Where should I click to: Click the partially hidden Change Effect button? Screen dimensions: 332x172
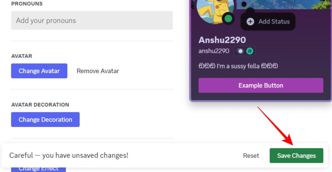[38, 169]
